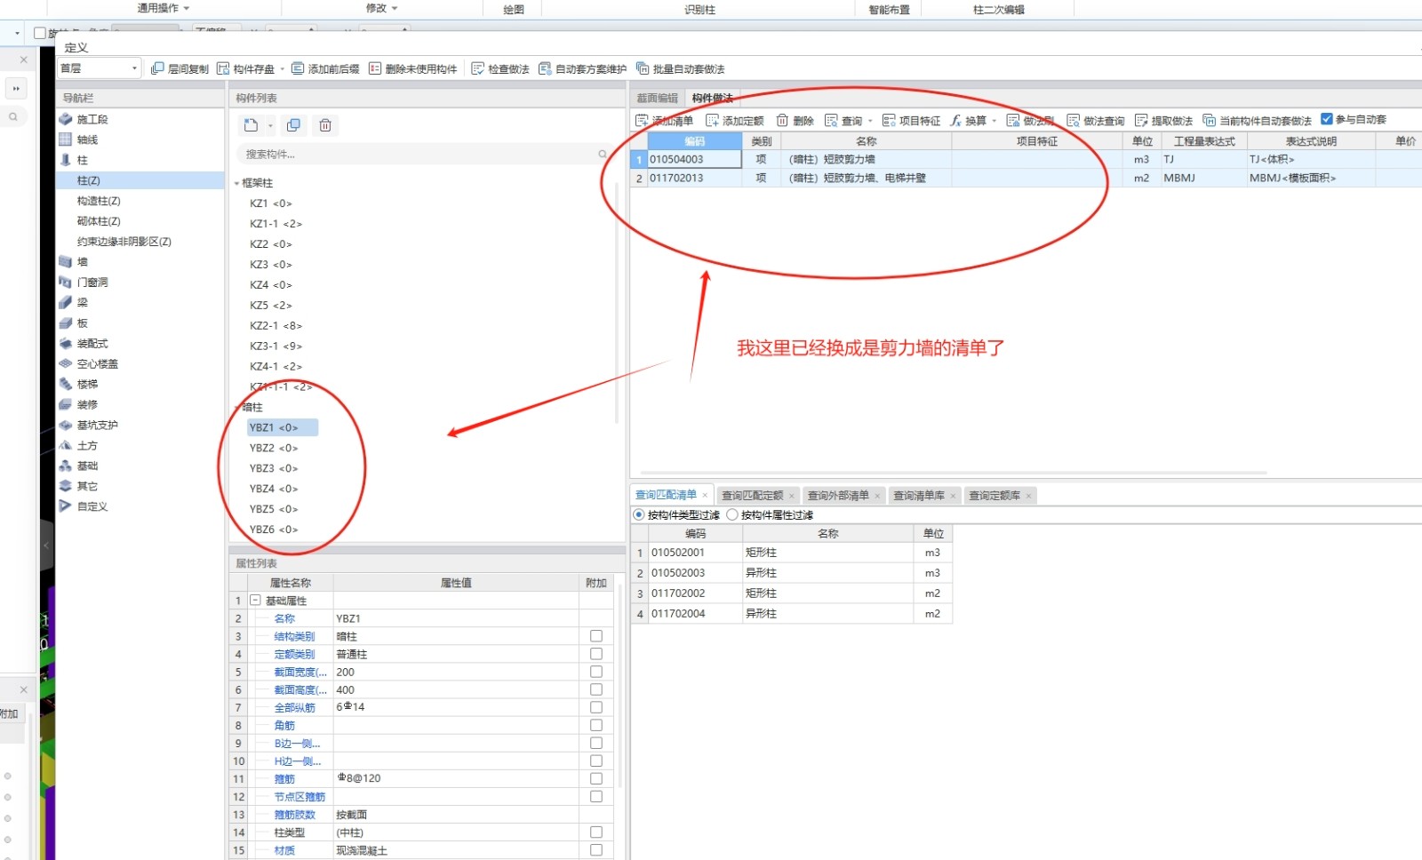Select 施工段 in navigation bar
This screenshot has height=860, width=1422.
(92, 119)
